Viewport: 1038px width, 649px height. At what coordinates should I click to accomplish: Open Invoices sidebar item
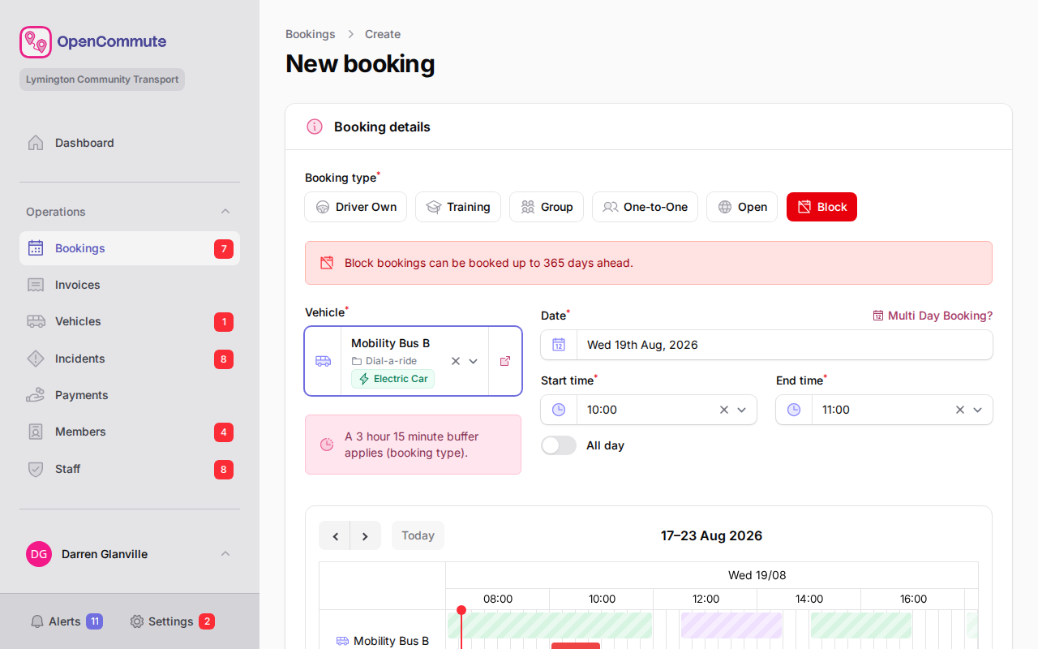130,285
